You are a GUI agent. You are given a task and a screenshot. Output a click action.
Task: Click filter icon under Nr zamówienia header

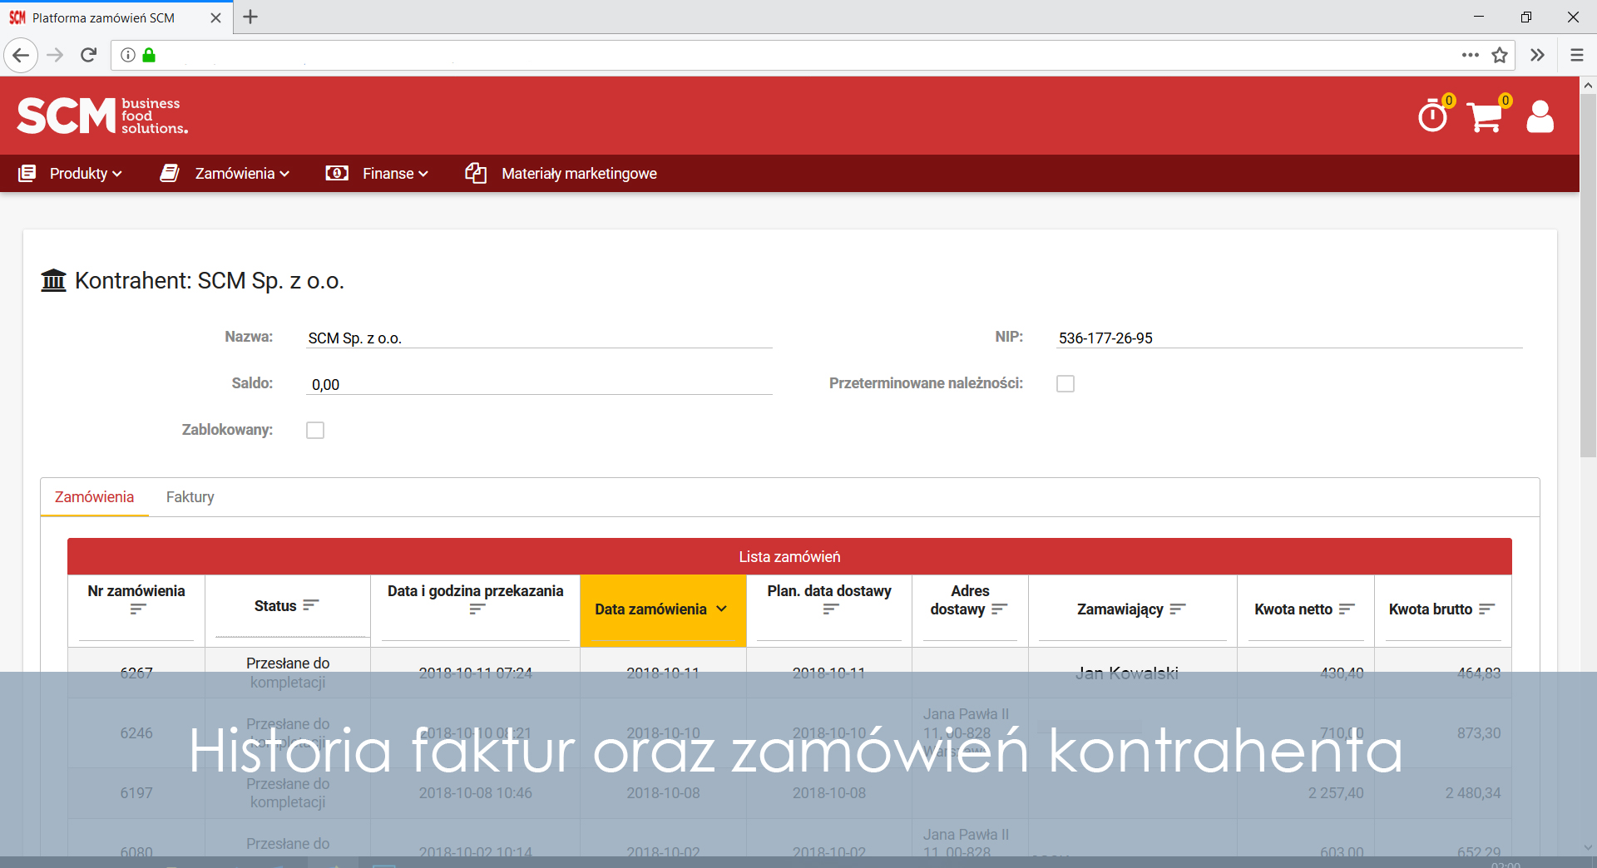click(x=137, y=609)
